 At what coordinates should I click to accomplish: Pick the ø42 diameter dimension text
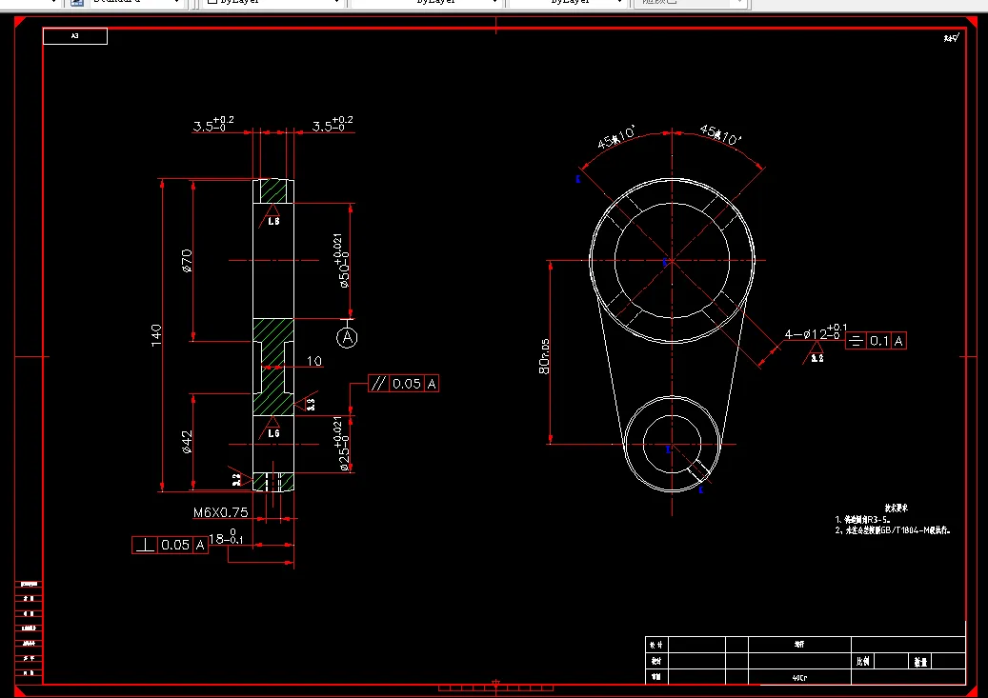click(x=187, y=442)
